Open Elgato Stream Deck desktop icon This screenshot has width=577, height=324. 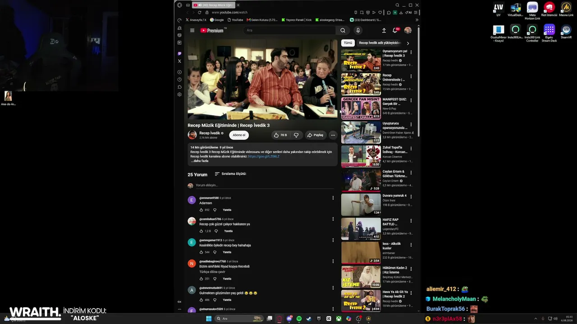click(549, 32)
